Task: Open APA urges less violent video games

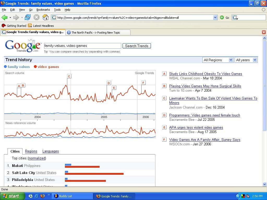Action: point(196,128)
